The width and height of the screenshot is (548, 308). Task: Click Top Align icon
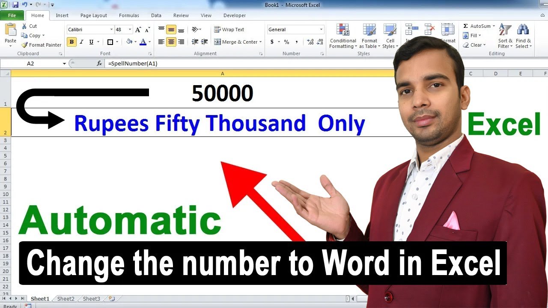point(161,30)
